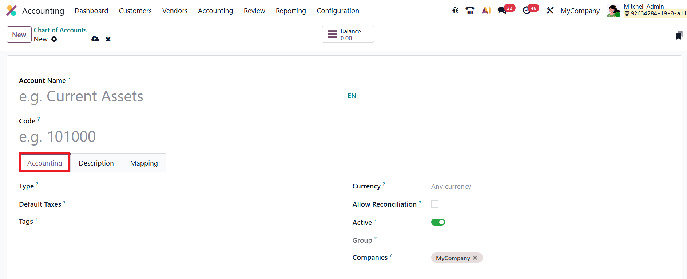Viewport: 687px width, 279px height.
Task: Click the wrench tools icon
Action: coord(550,11)
